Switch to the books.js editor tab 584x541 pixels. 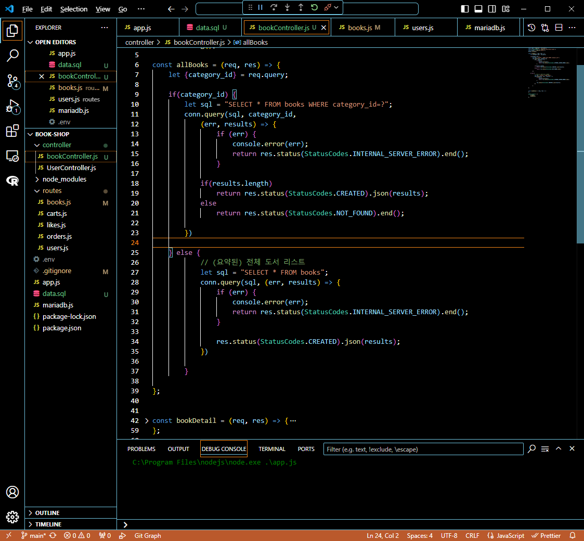[363, 28]
